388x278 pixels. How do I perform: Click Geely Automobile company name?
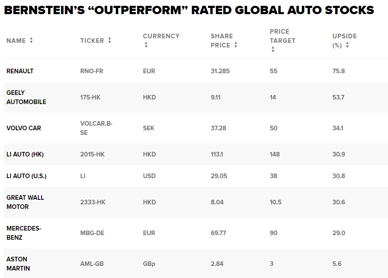(x=26, y=97)
